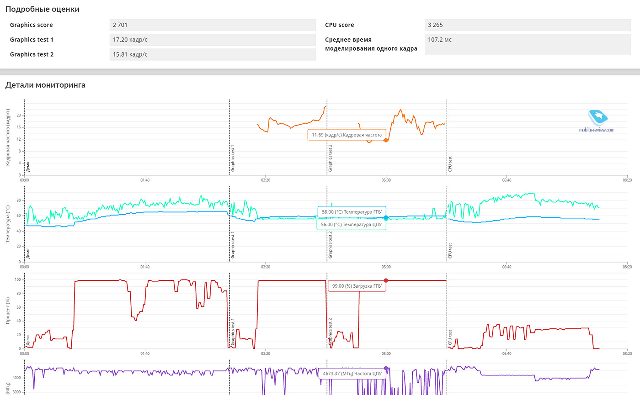Click the 'Температура (°C)' axis title
The image size is (640, 395).
click(x=8, y=224)
